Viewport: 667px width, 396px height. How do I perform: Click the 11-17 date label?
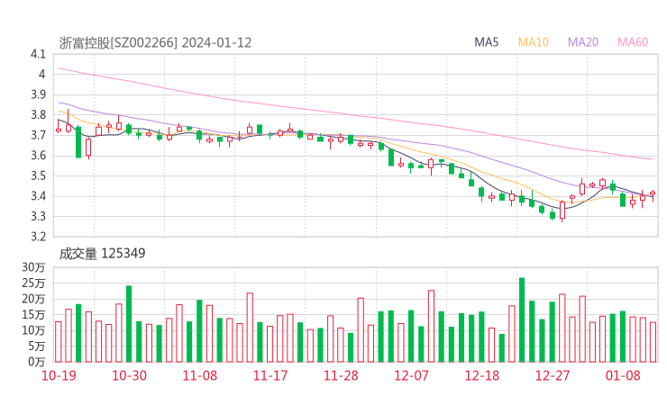(x=270, y=375)
